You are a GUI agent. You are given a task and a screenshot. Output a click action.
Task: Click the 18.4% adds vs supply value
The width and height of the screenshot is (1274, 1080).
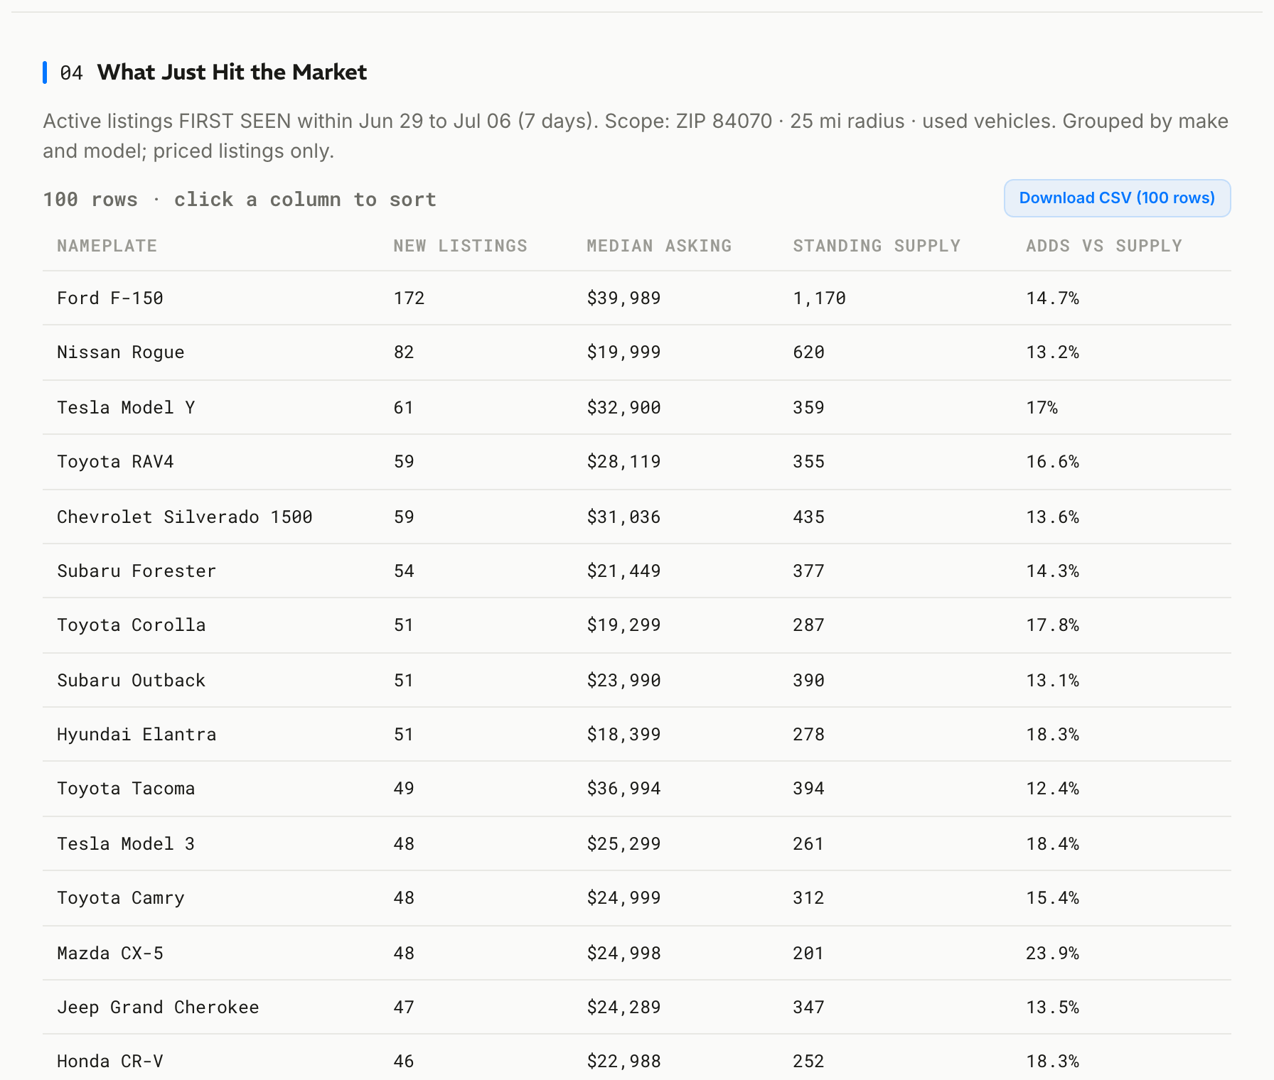(1052, 843)
